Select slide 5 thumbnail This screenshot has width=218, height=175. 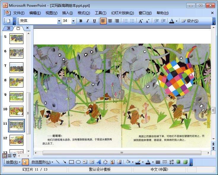pos(16,39)
